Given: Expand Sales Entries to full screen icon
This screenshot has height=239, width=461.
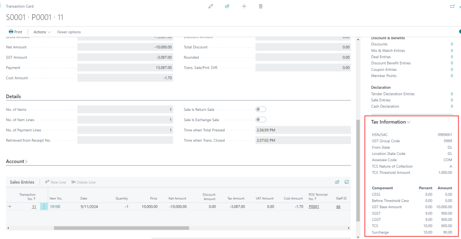Looking at the screenshot, I should click(x=347, y=182).
